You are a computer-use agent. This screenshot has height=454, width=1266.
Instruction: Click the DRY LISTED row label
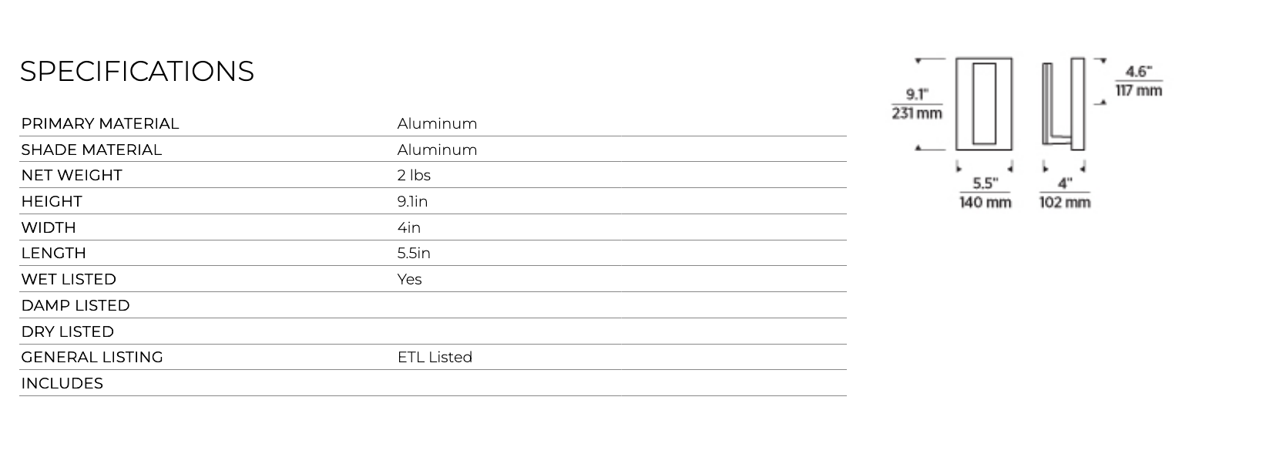point(68,332)
